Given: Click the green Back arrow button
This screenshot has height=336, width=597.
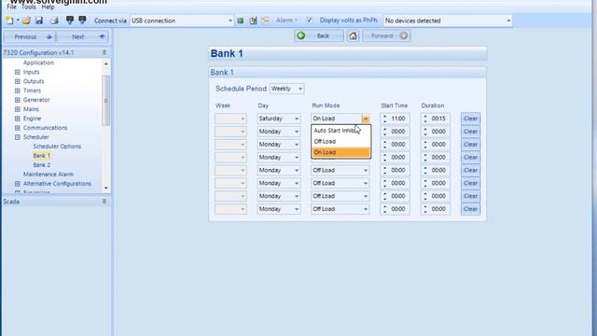Looking at the screenshot, I should coord(319,35).
